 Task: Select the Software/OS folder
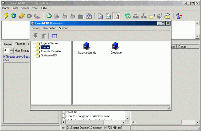pyautogui.click(x=49, y=55)
